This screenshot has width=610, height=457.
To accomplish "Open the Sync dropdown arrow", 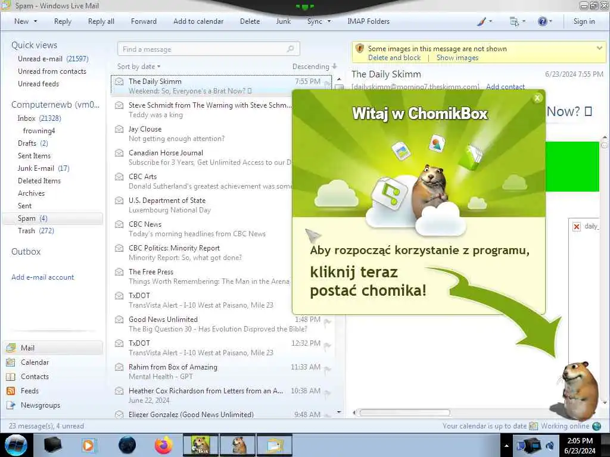I will (329, 21).
